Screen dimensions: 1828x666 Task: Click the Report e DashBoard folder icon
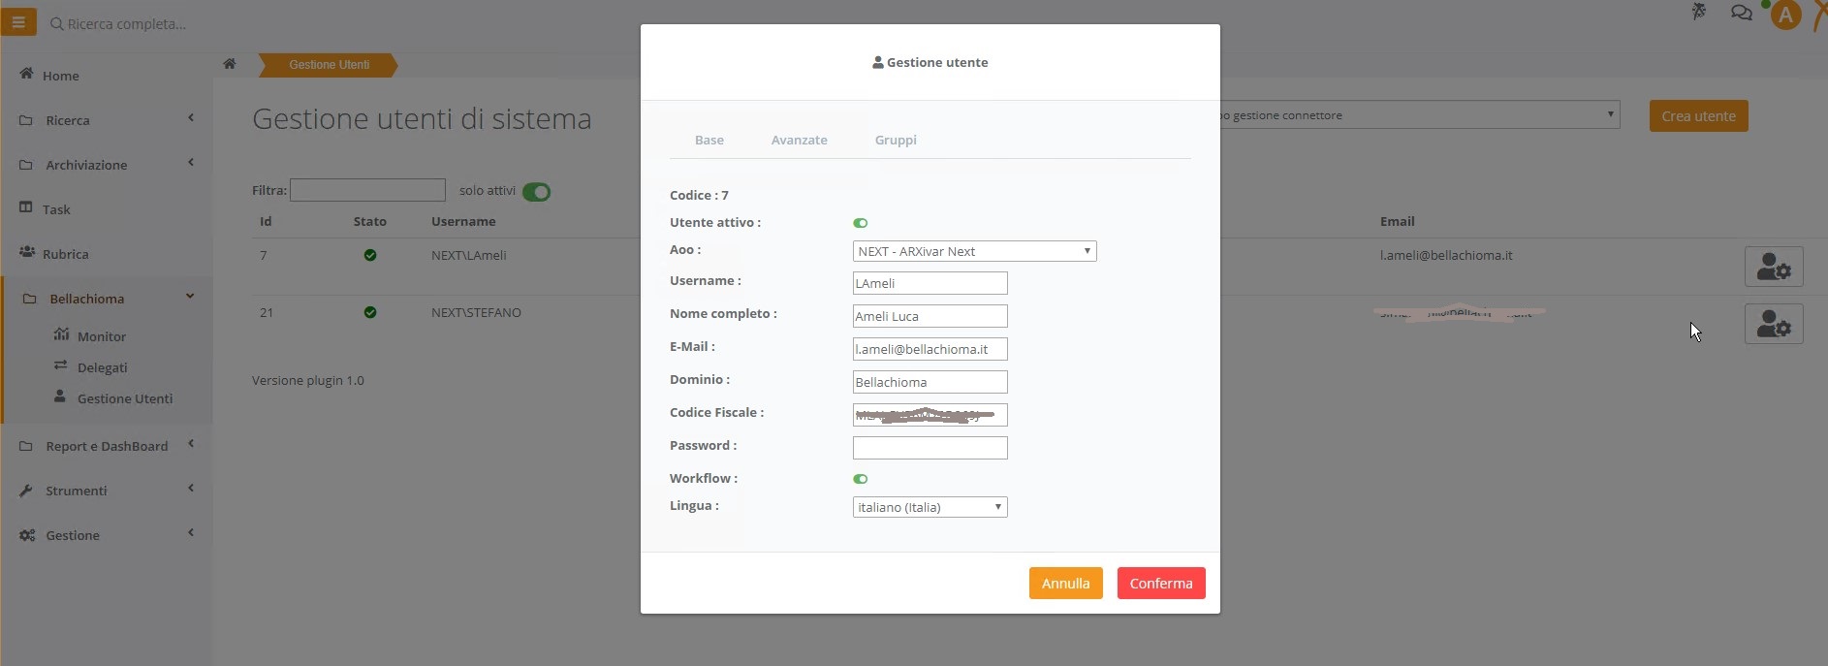point(26,446)
